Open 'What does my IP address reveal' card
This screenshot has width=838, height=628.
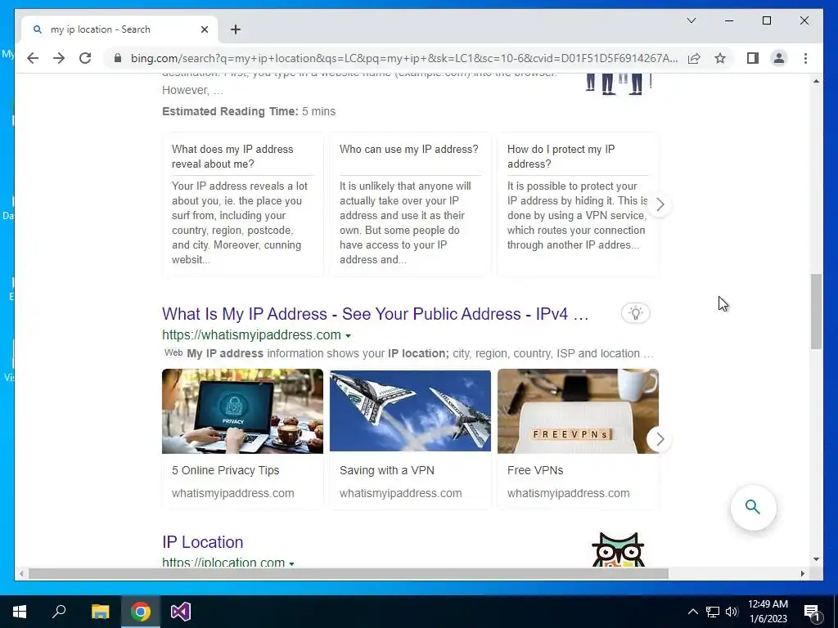pos(242,204)
